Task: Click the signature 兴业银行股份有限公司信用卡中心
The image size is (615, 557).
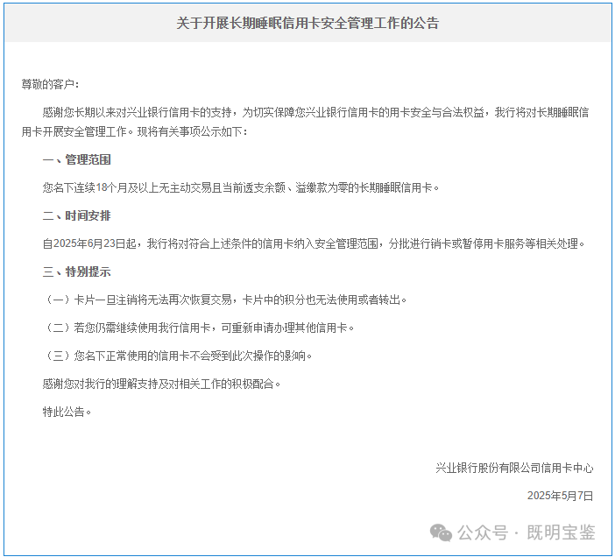Action: tap(514, 468)
